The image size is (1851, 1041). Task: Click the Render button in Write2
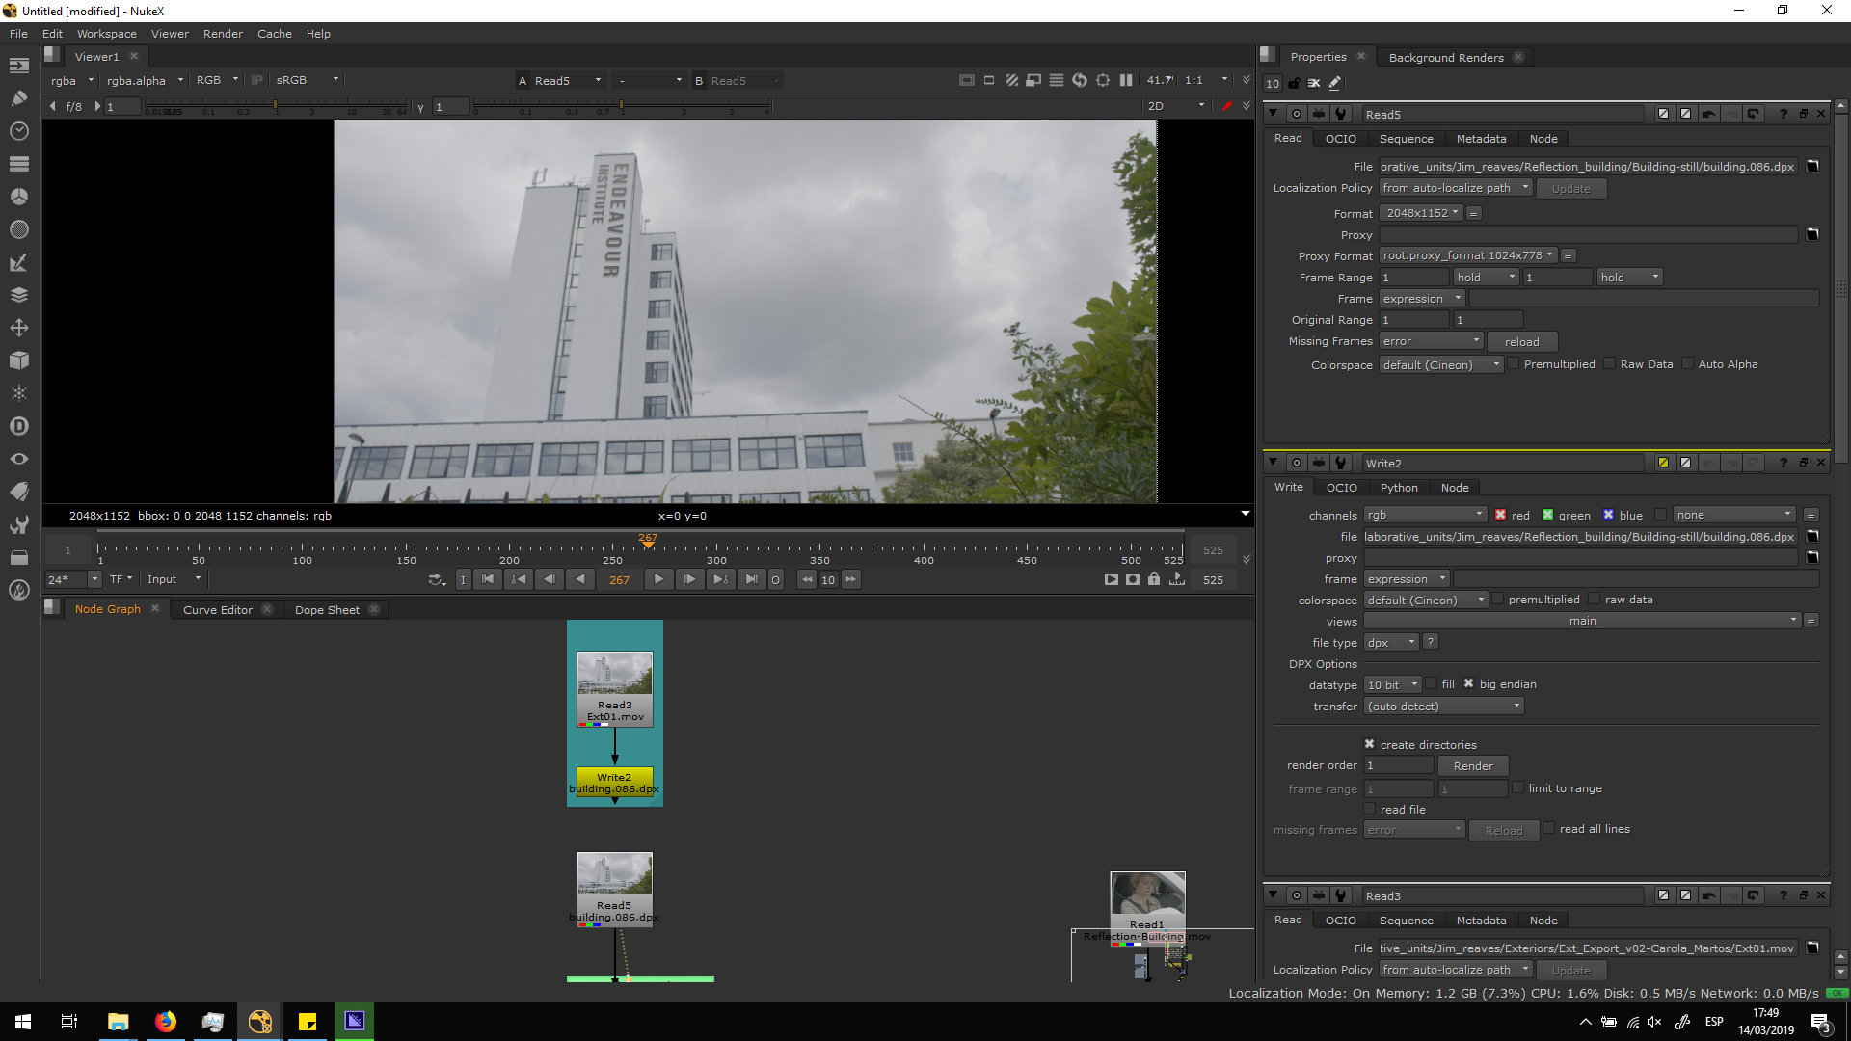[1472, 766]
